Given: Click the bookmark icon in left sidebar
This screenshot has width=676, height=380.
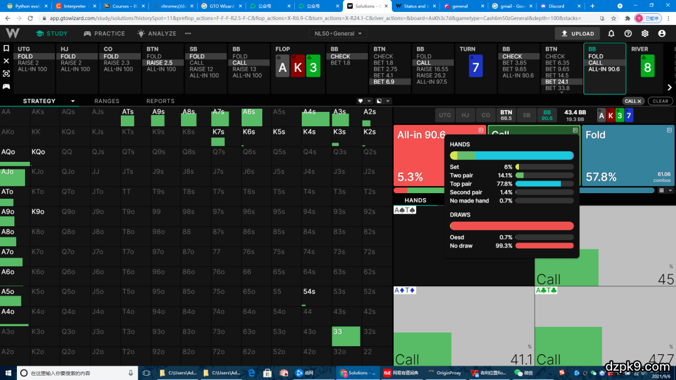Looking at the screenshot, I should 6,48.
